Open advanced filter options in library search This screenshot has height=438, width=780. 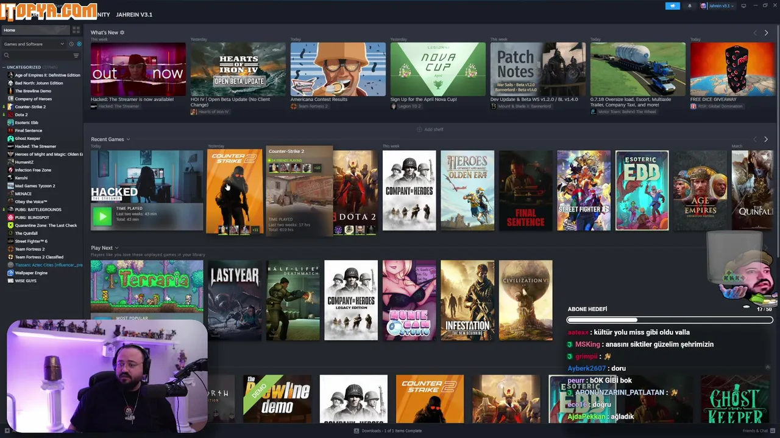pos(76,55)
